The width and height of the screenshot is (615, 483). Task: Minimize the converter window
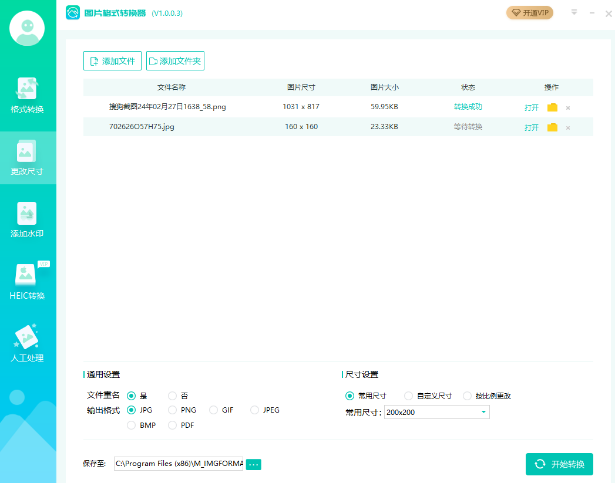coord(592,13)
